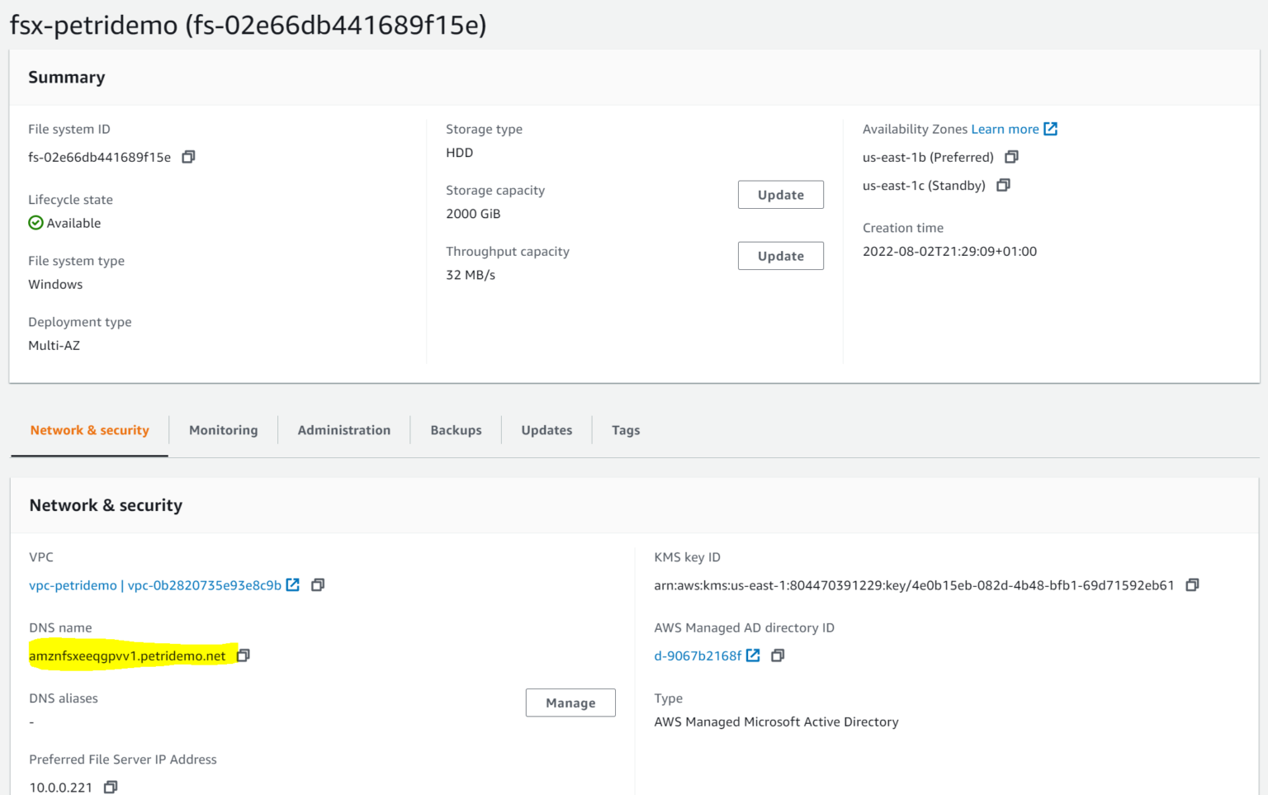The image size is (1268, 795).
Task: Copy the Preferred File Server IP Address
Action: (111, 787)
